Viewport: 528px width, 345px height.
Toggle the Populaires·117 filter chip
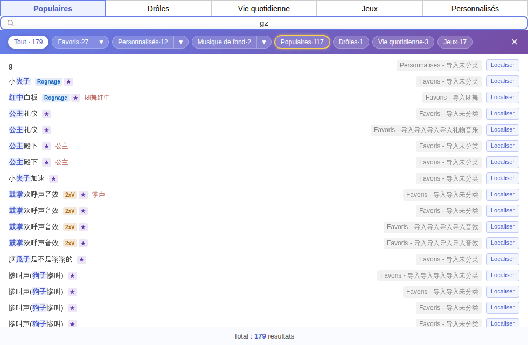coord(302,42)
